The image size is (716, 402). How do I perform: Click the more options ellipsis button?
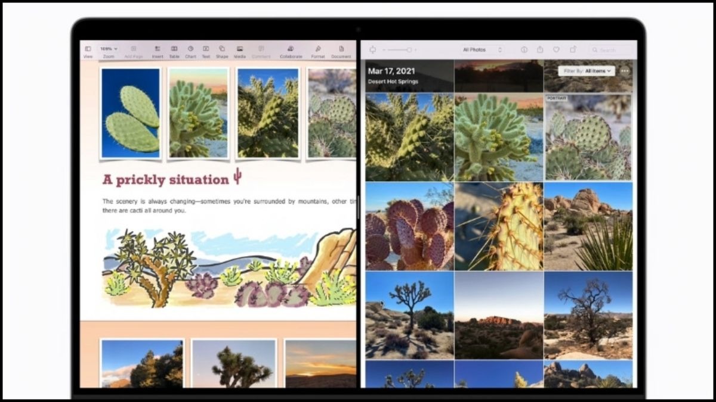click(x=625, y=71)
